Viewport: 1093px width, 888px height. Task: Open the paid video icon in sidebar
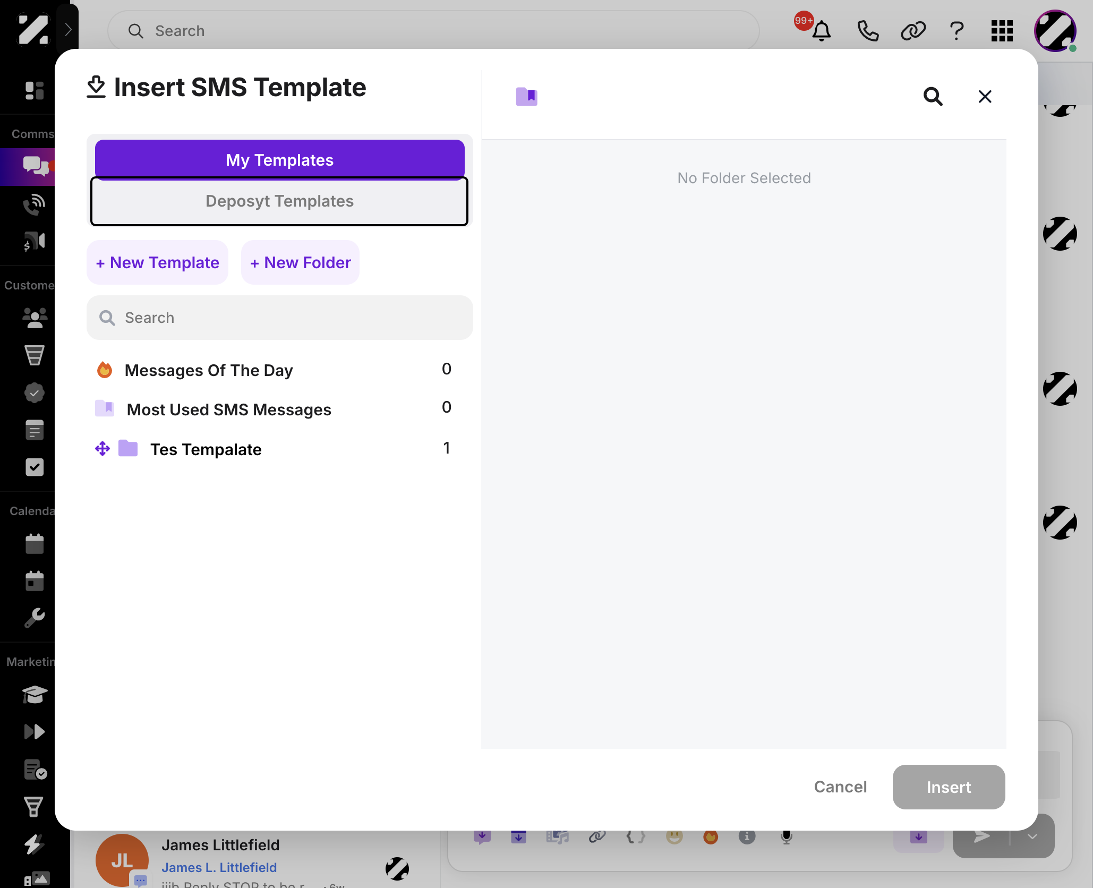tap(35, 242)
